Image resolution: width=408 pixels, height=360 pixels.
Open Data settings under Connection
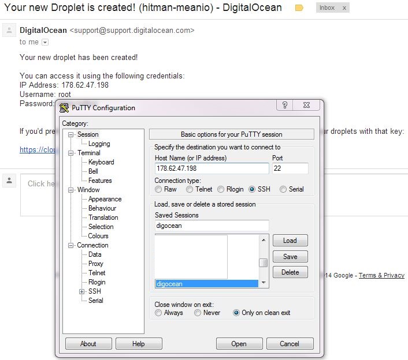click(x=95, y=254)
